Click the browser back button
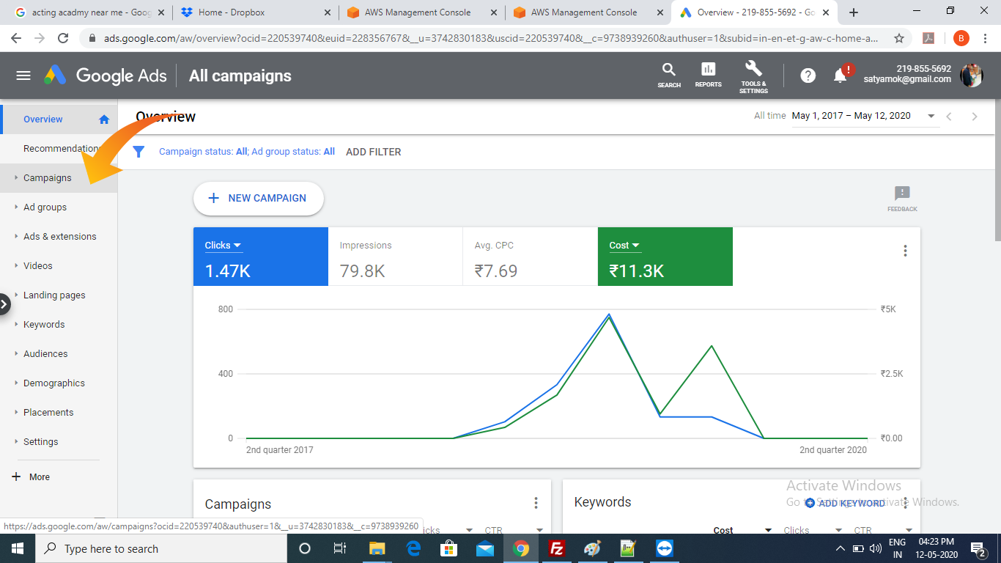Viewport: 1001px width, 563px height. click(x=18, y=38)
